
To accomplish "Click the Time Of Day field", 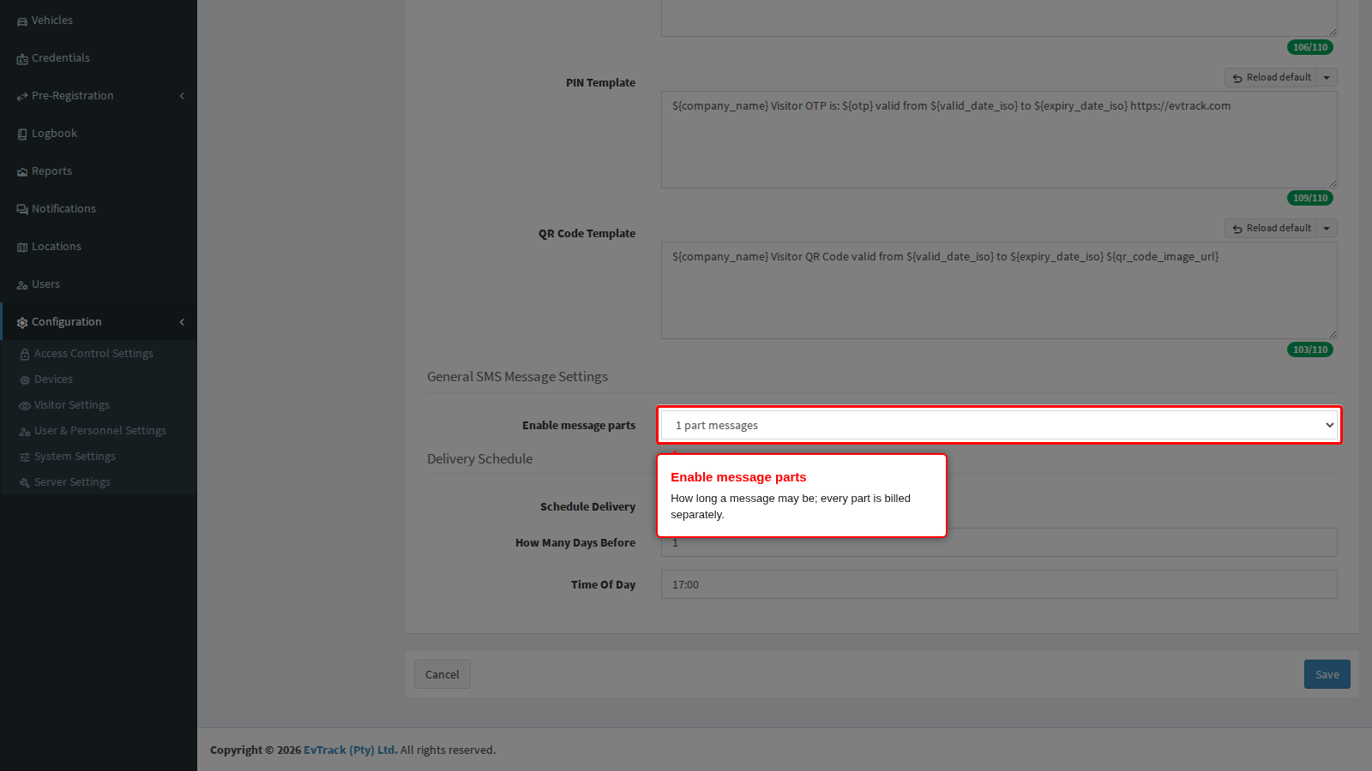I will coord(999,584).
